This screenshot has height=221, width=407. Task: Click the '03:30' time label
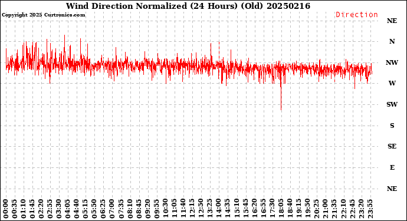click(x=59, y=209)
